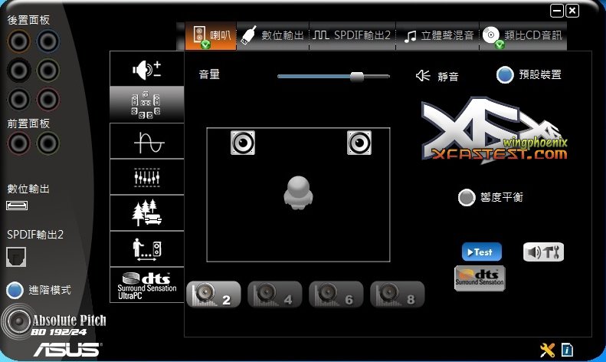Switch to the 立體聲混音 stereo mix tab

pos(437,36)
